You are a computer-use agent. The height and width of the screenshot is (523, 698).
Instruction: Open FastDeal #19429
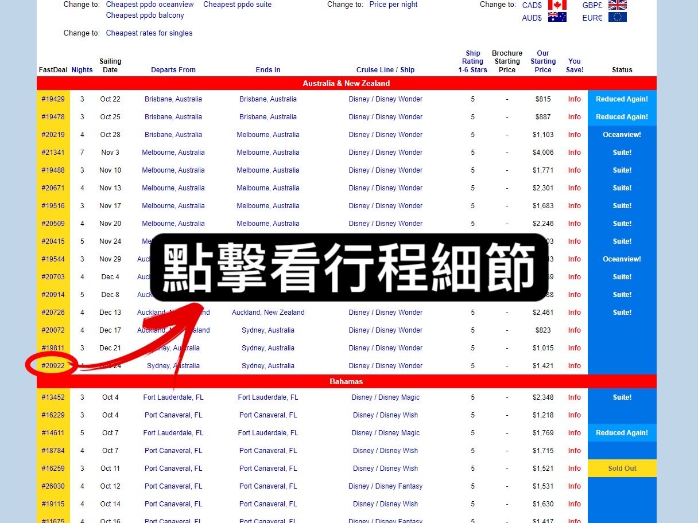(x=53, y=99)
